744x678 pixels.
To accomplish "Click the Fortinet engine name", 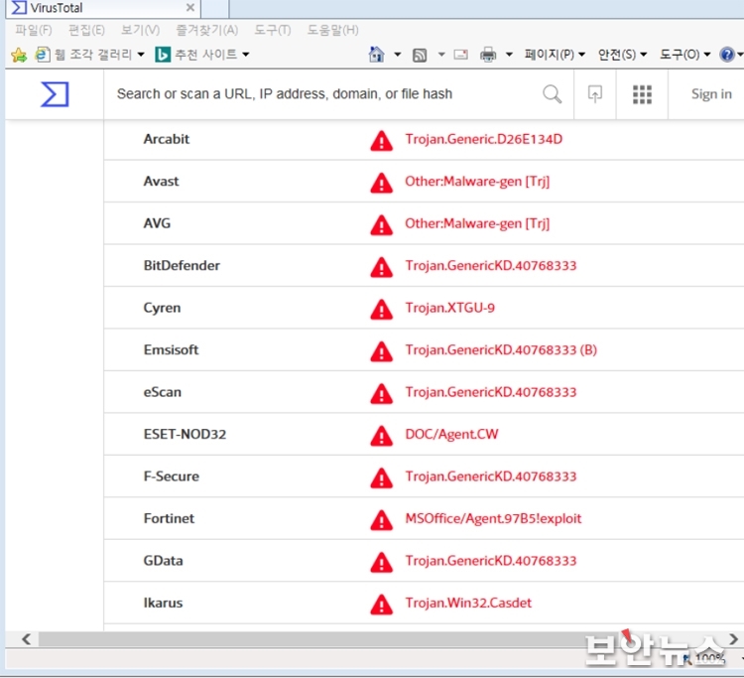I will click(169, 518).
